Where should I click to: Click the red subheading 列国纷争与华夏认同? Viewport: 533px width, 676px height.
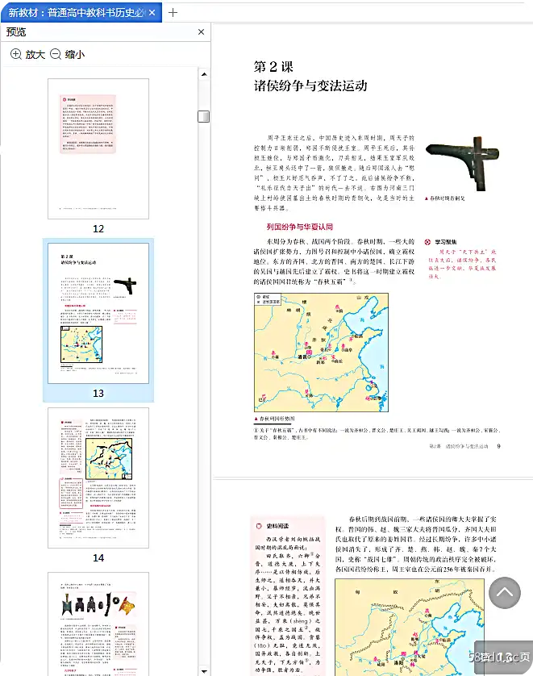(x=299, y=227)
